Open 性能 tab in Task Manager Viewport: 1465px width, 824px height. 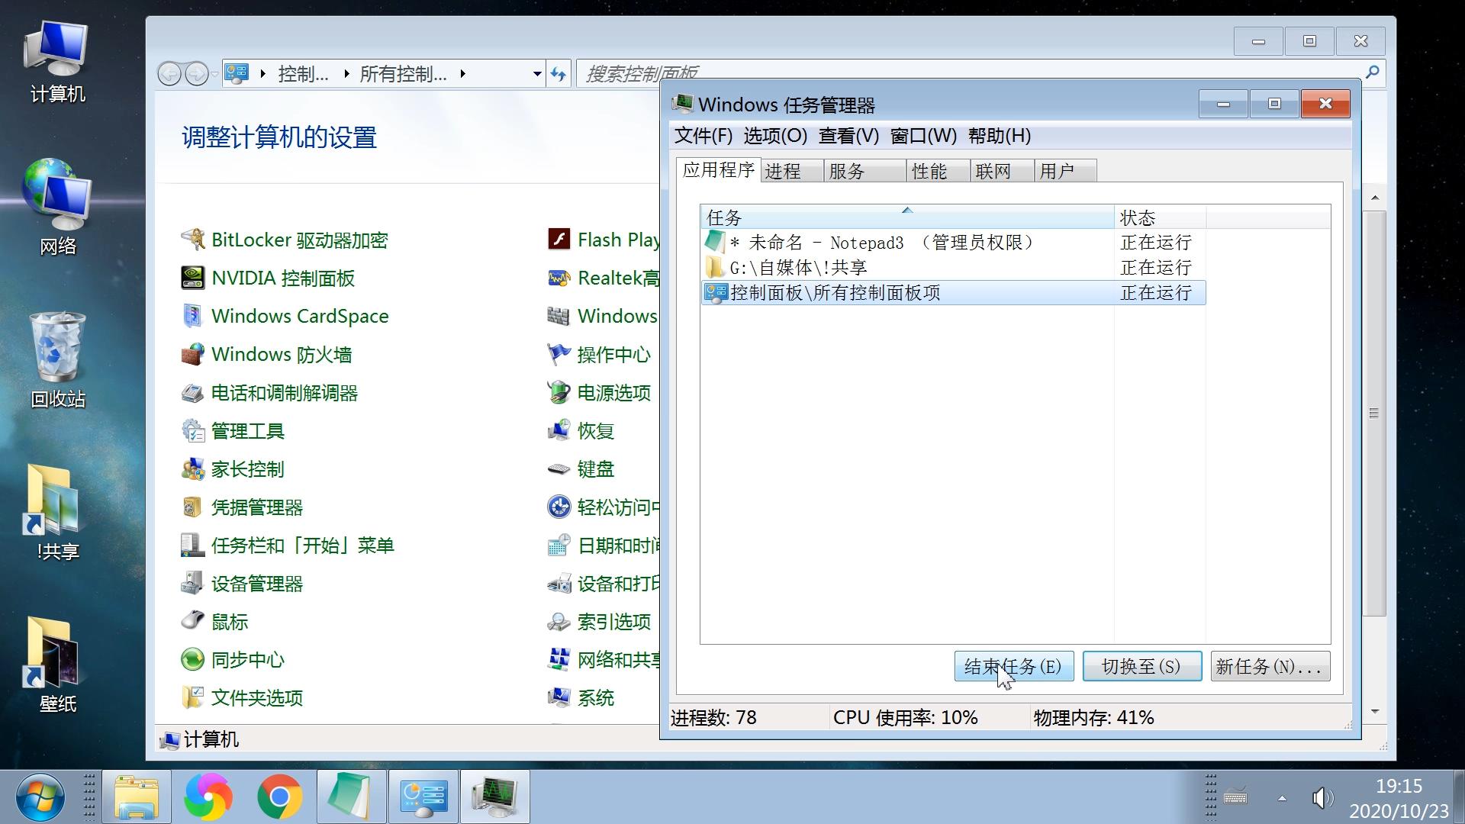(x=929, y=170)
